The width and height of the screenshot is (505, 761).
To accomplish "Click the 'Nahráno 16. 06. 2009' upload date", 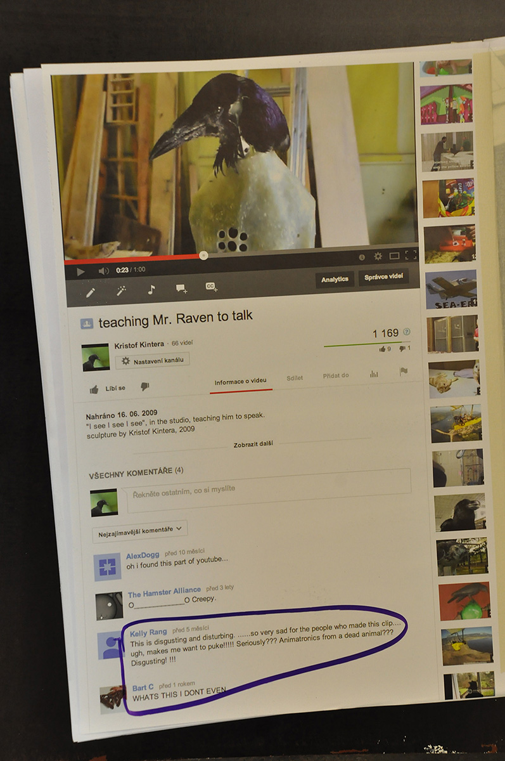I will pos(121,413).
